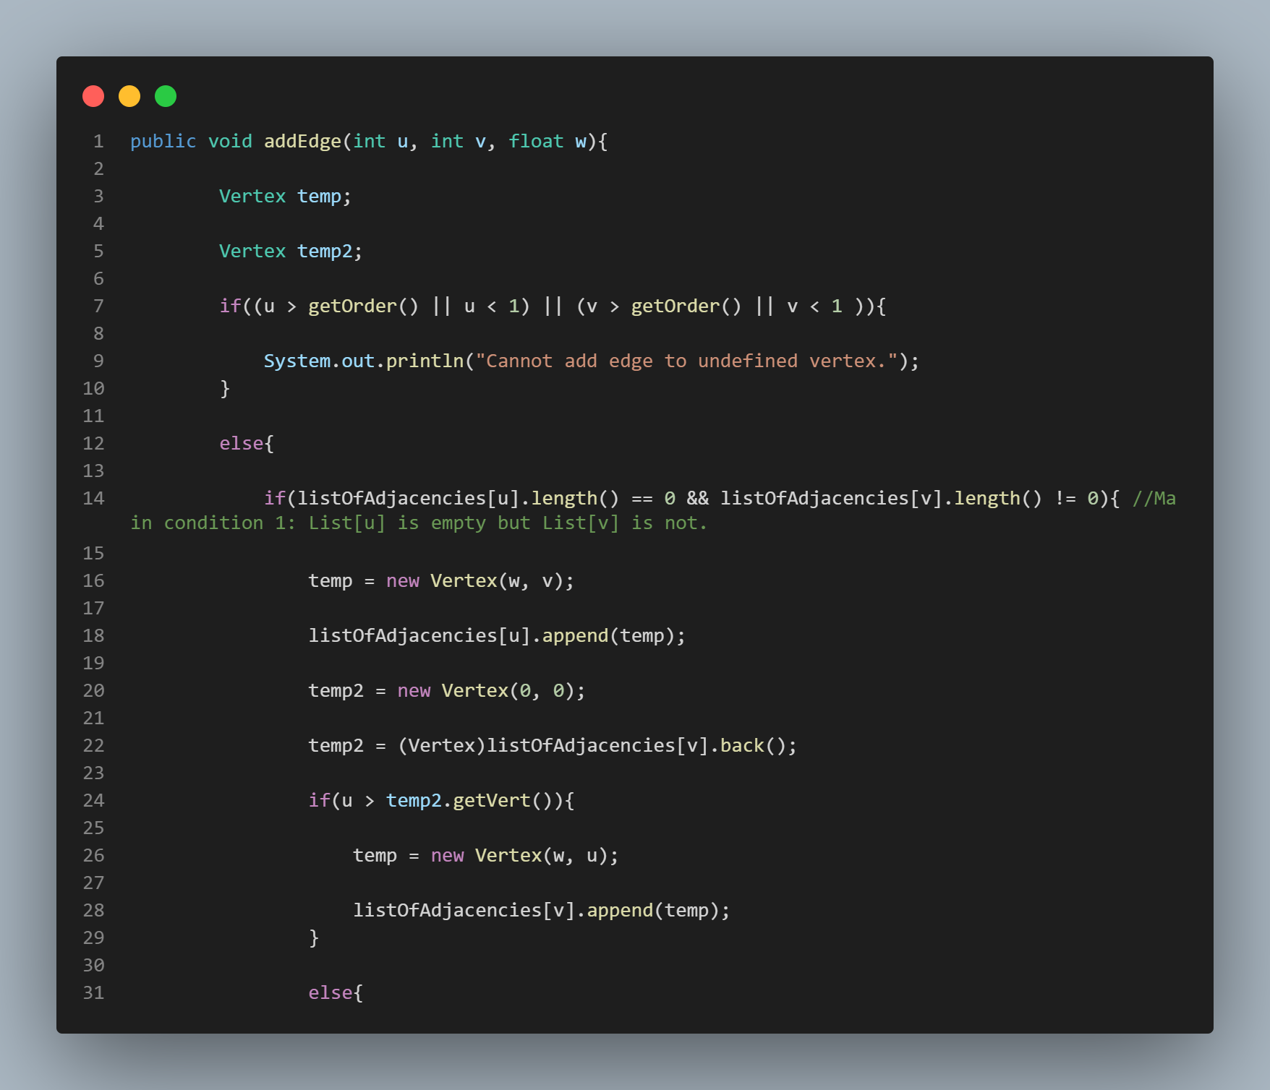
Task: Click line number 14
Action: tap(93, 498)
